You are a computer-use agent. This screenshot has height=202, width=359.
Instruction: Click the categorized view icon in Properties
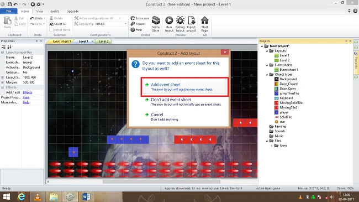pos(3,47)
